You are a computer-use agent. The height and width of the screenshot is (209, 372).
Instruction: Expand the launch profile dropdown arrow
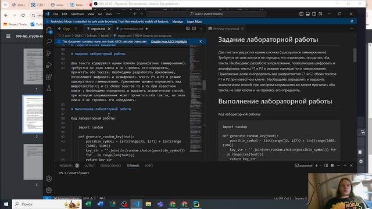pyautogui.click(x=320, y=165)
